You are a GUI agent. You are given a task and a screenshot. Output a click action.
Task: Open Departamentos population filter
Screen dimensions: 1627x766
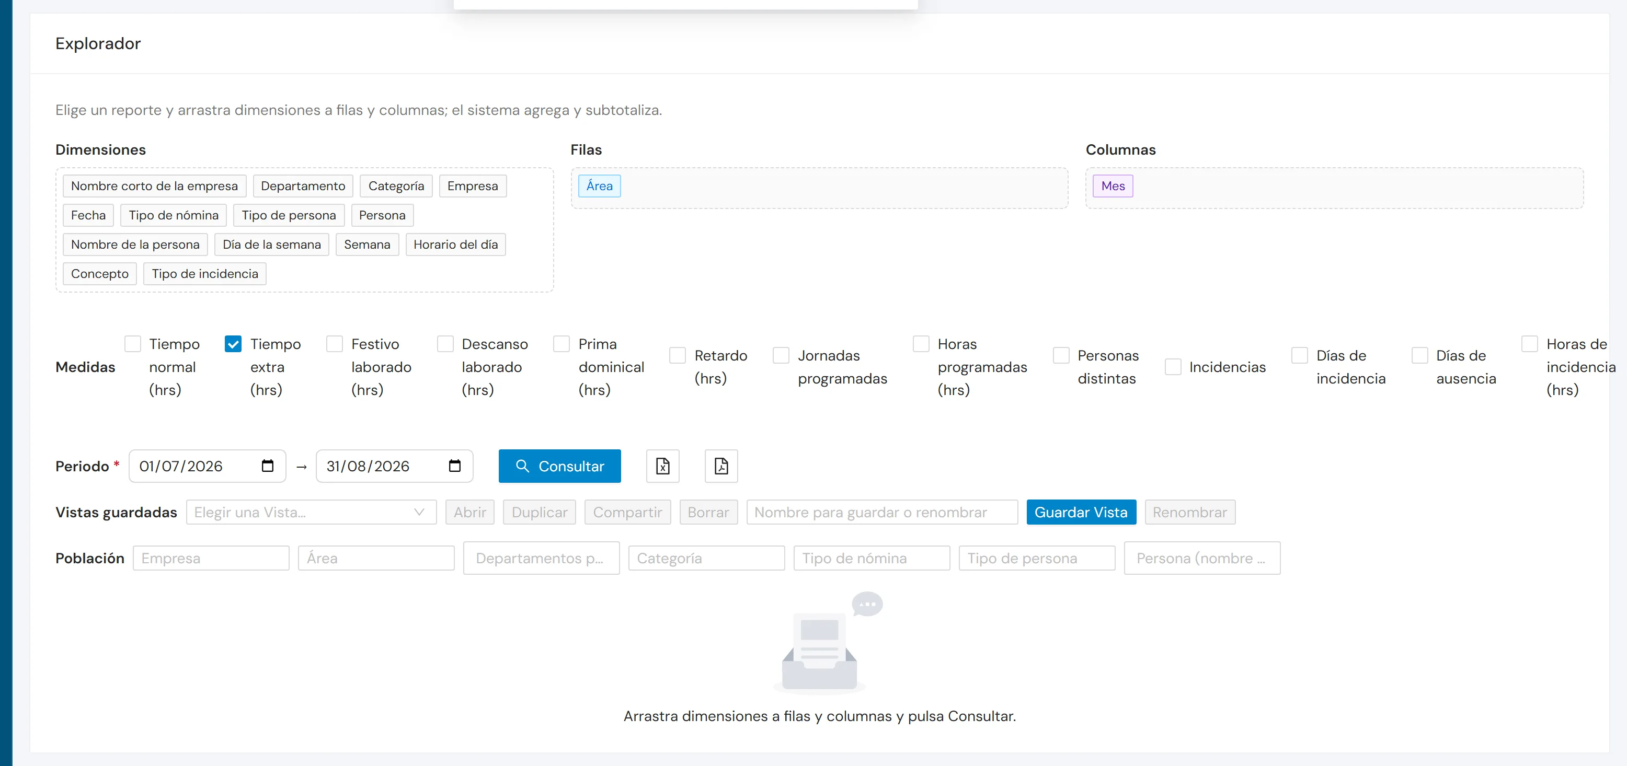pyautogui.click(x=541, y=559)
